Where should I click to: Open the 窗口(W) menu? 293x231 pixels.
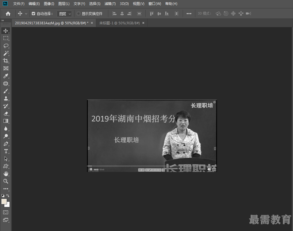(x=155, y=4)
